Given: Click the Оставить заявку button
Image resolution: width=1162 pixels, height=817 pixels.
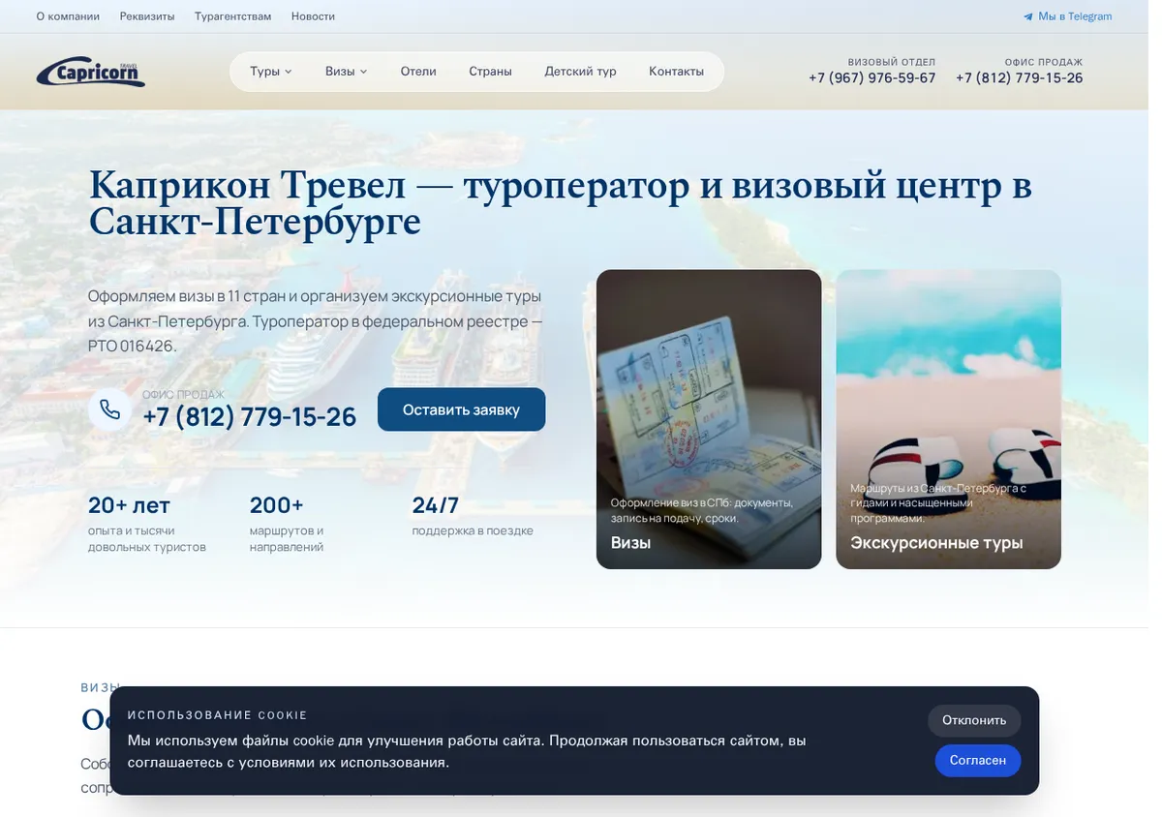Looking at the screenshot, I should pos(461,409).
